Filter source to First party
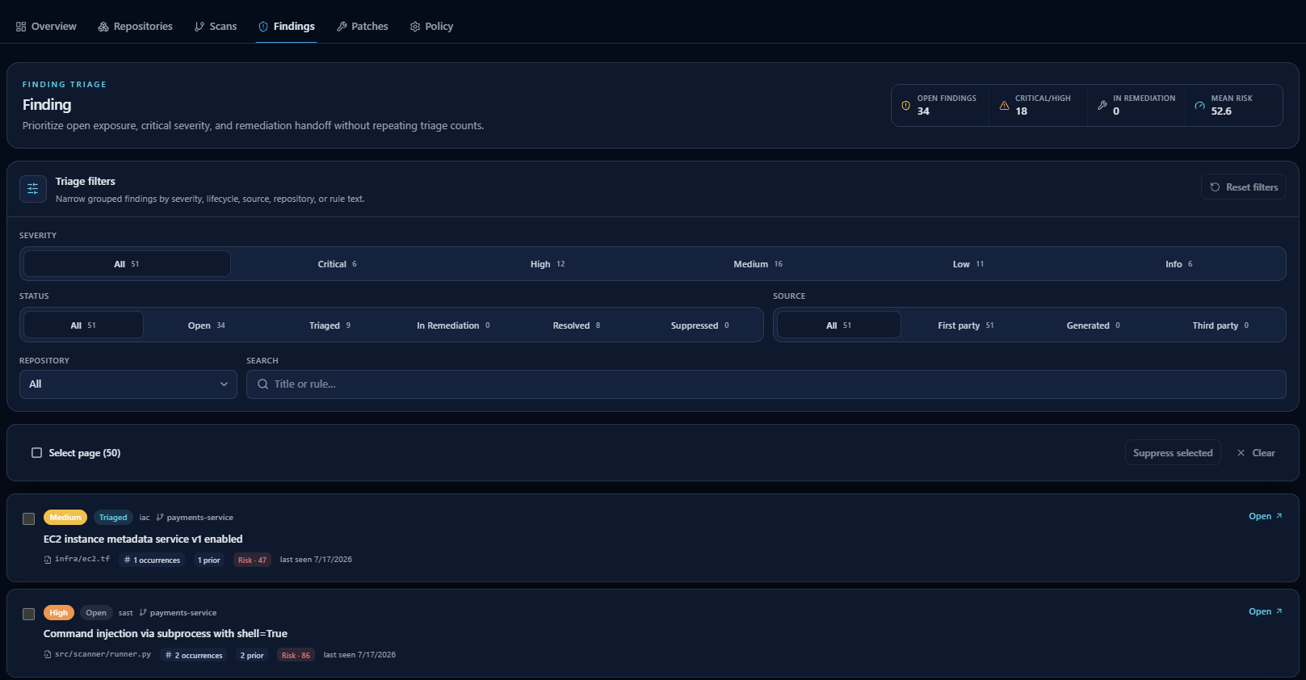This screenshot has width=1306, height=680. point(965,325)
